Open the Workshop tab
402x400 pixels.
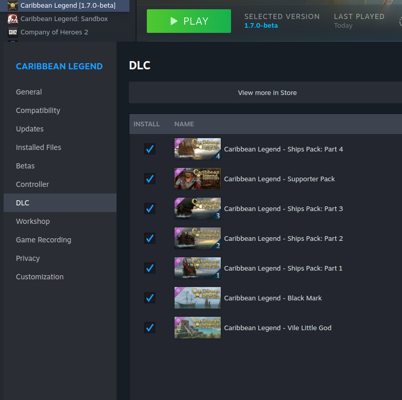(60, 221)
